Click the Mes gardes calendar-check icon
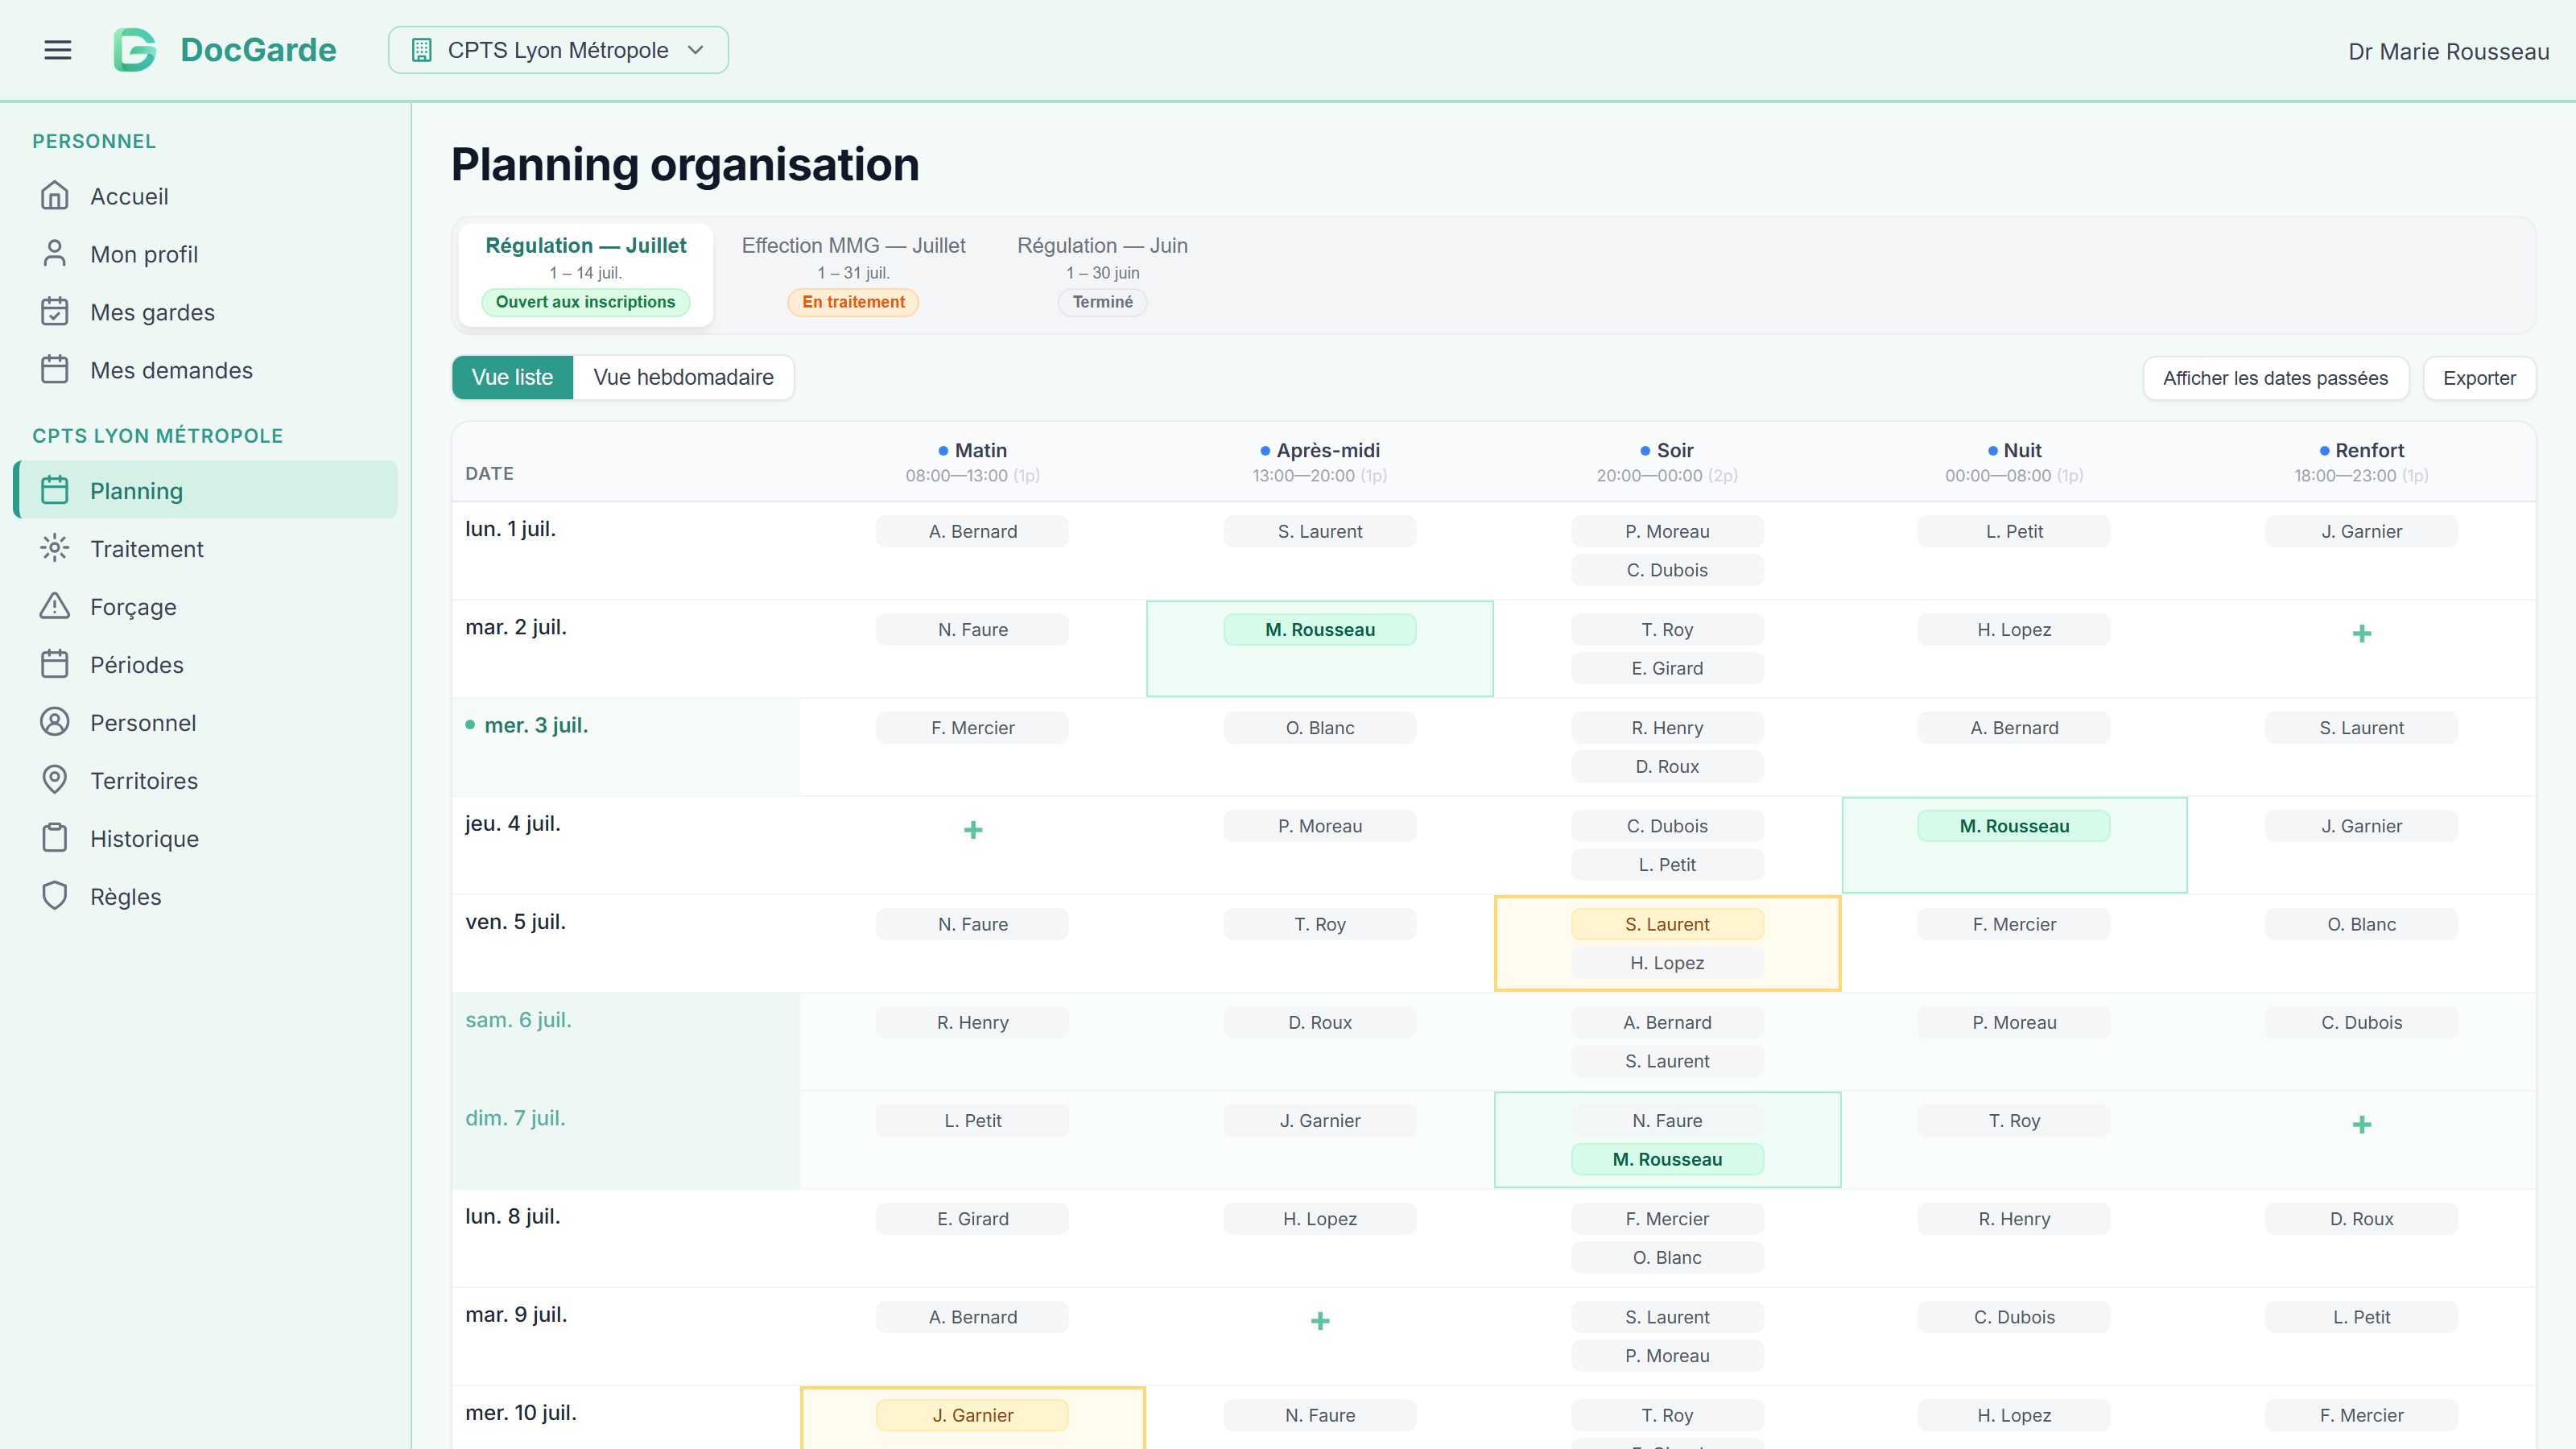2576x1449 pixels. point(55,312)
